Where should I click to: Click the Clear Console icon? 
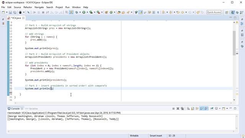[x=188, y=108]
